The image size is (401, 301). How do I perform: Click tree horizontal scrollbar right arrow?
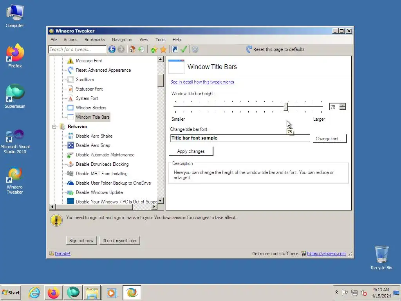(154, 207)
